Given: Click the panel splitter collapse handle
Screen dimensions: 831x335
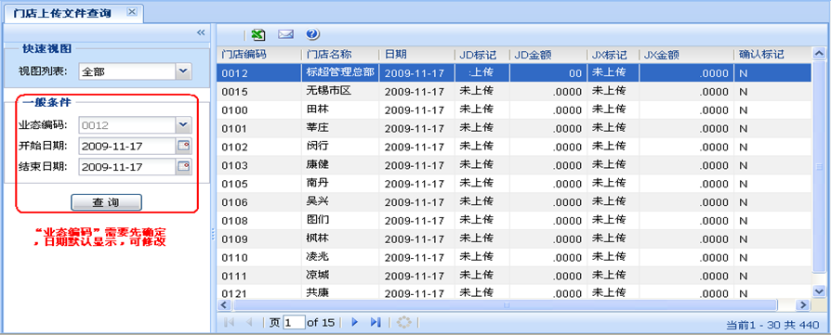Looking at the screenshot, I should click(x=213, y=234).
